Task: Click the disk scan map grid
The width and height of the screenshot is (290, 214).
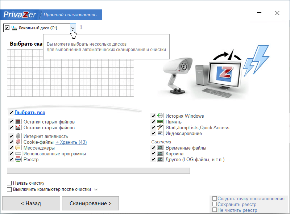Action: click(70, 73)
